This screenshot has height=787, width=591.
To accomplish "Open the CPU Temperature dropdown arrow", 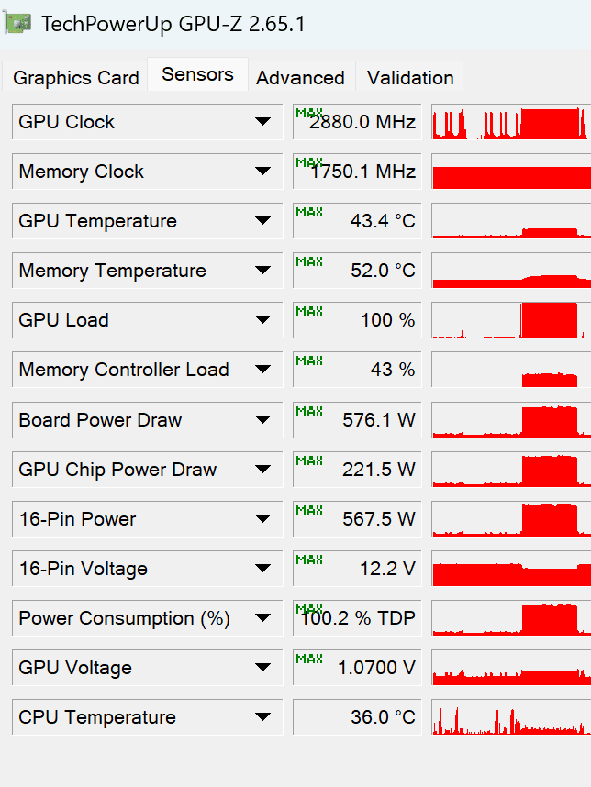I will (x=262, y=716).
